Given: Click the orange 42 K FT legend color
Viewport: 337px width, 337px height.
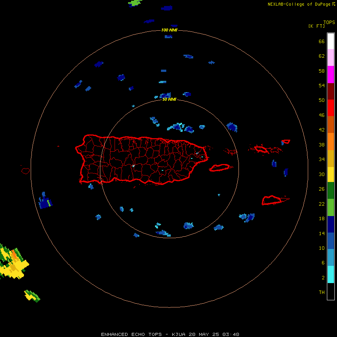Looking at the screenshot, I should [x=331, y=142].
